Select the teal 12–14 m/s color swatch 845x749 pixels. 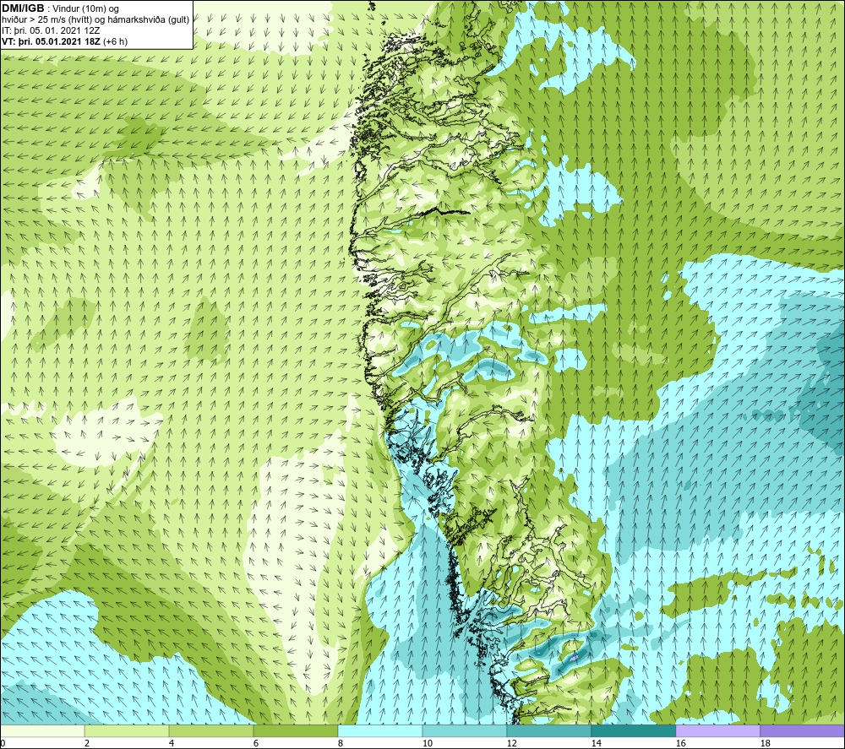pos(548,730)
